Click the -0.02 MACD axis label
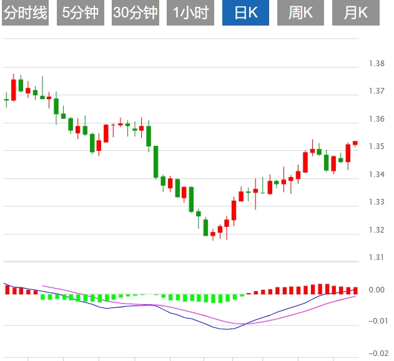Screen dimensions: 394x361 coord(378,354)
